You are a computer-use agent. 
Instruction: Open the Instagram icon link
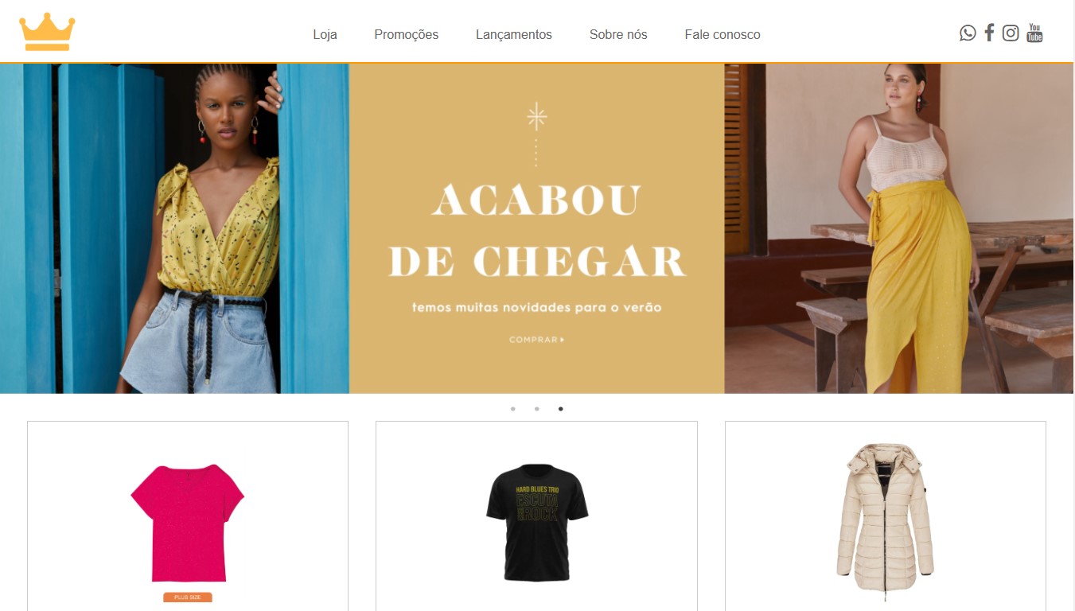1011,33
